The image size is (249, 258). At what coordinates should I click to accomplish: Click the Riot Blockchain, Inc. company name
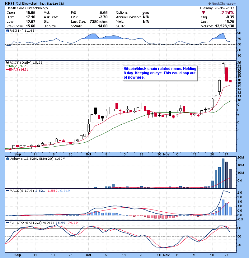(31, 3)
